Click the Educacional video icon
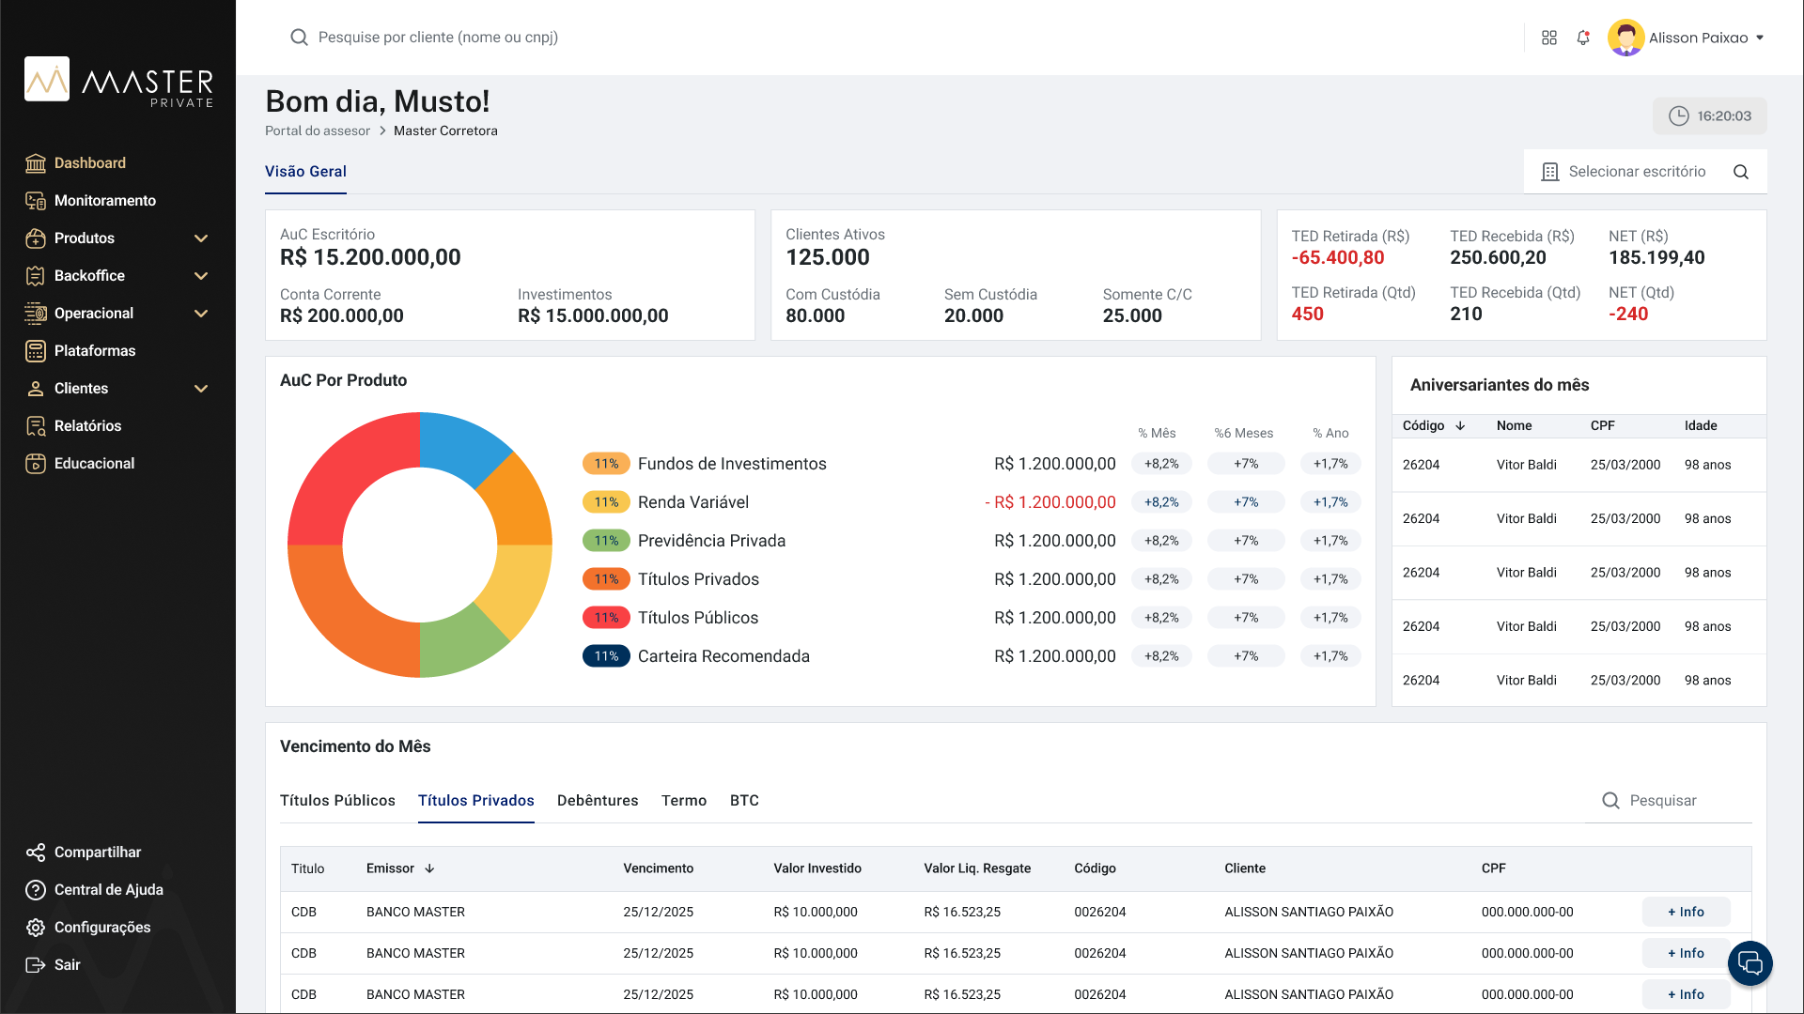This screenshot has height=1014, width=1804. coord(36,464)
